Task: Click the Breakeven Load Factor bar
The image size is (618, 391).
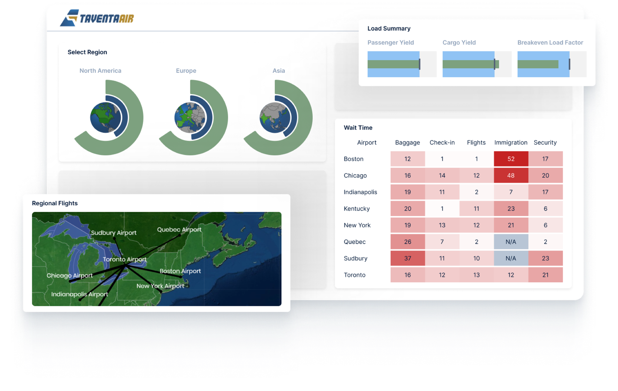Action: (552, 64)
